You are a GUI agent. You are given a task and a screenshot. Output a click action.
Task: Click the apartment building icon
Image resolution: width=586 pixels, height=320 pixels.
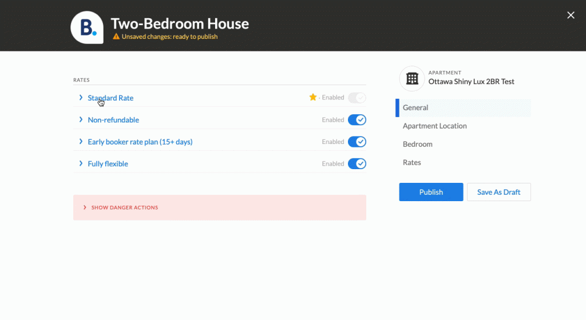click(x=412, y=79)
